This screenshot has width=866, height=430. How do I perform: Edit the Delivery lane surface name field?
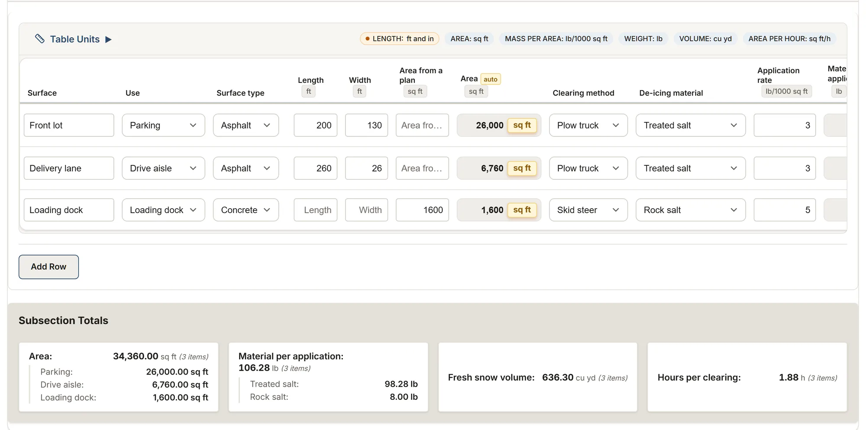(x=69, y=168)
